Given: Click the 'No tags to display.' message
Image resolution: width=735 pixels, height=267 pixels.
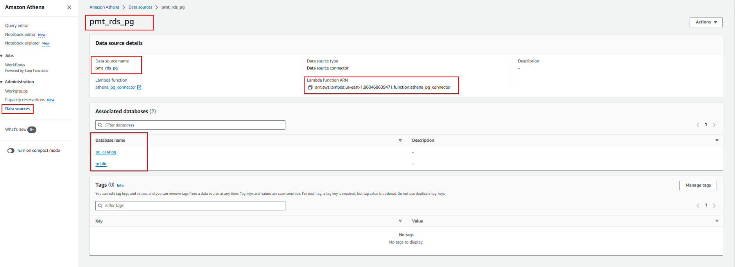Looking at the screenshot, I should [406, 242].
